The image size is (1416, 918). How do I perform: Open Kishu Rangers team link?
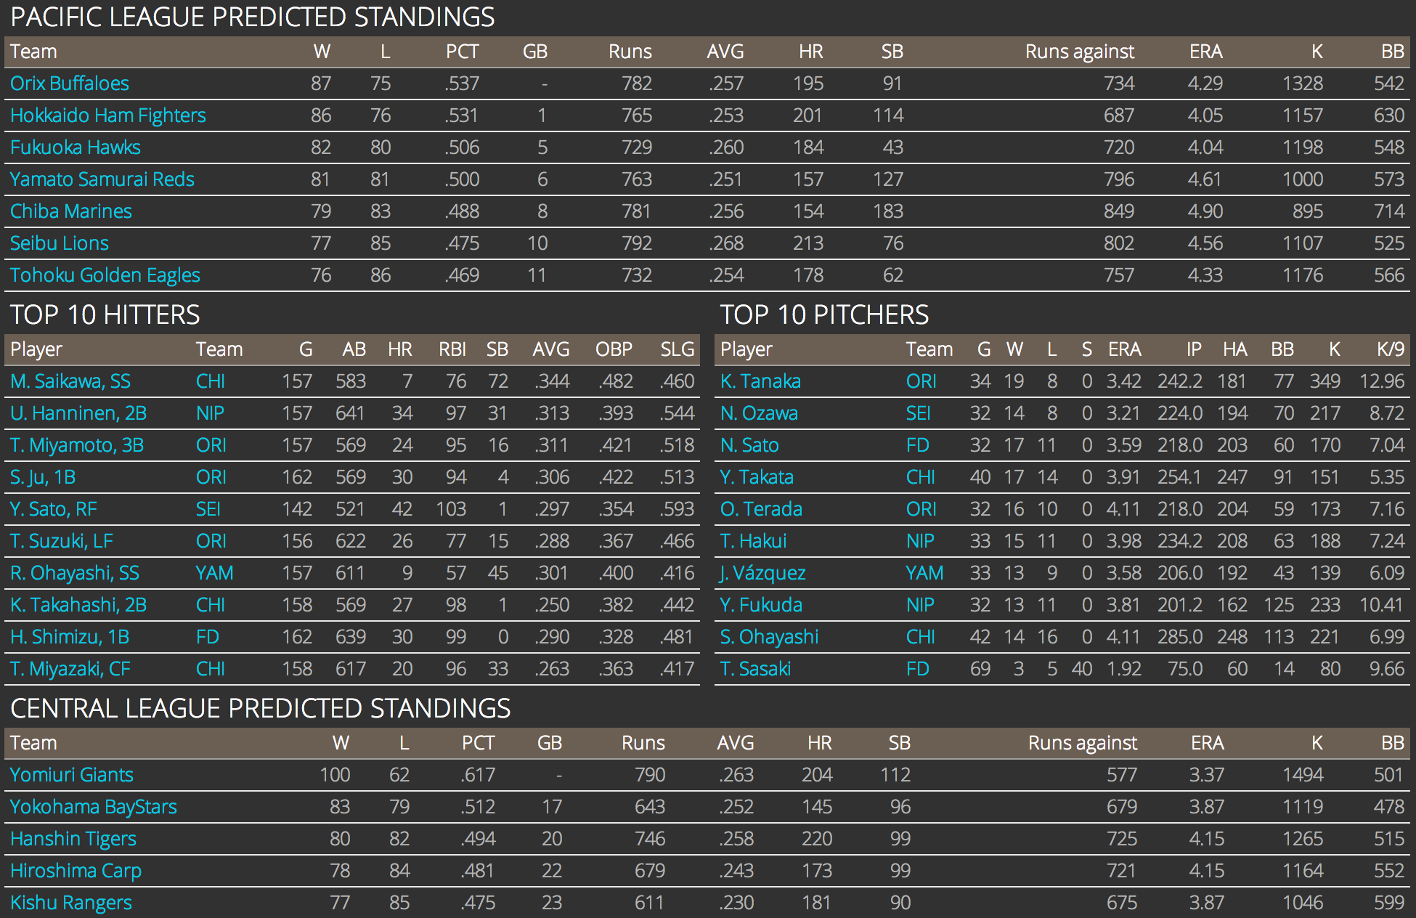click(x=70, y=903)
